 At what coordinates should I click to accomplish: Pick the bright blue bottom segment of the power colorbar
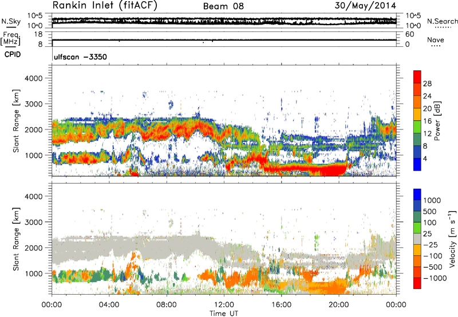417,164
